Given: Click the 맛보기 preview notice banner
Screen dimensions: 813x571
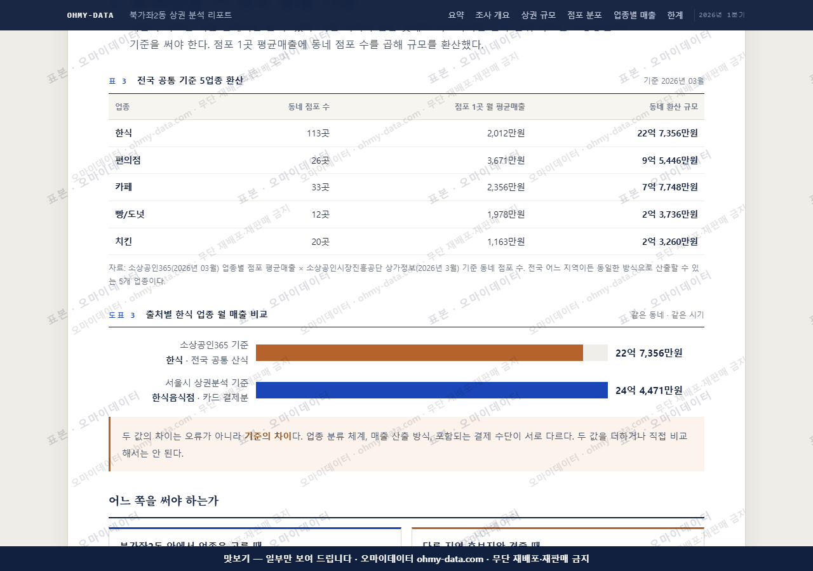Looking at the screenshot, I should [406, 558].
